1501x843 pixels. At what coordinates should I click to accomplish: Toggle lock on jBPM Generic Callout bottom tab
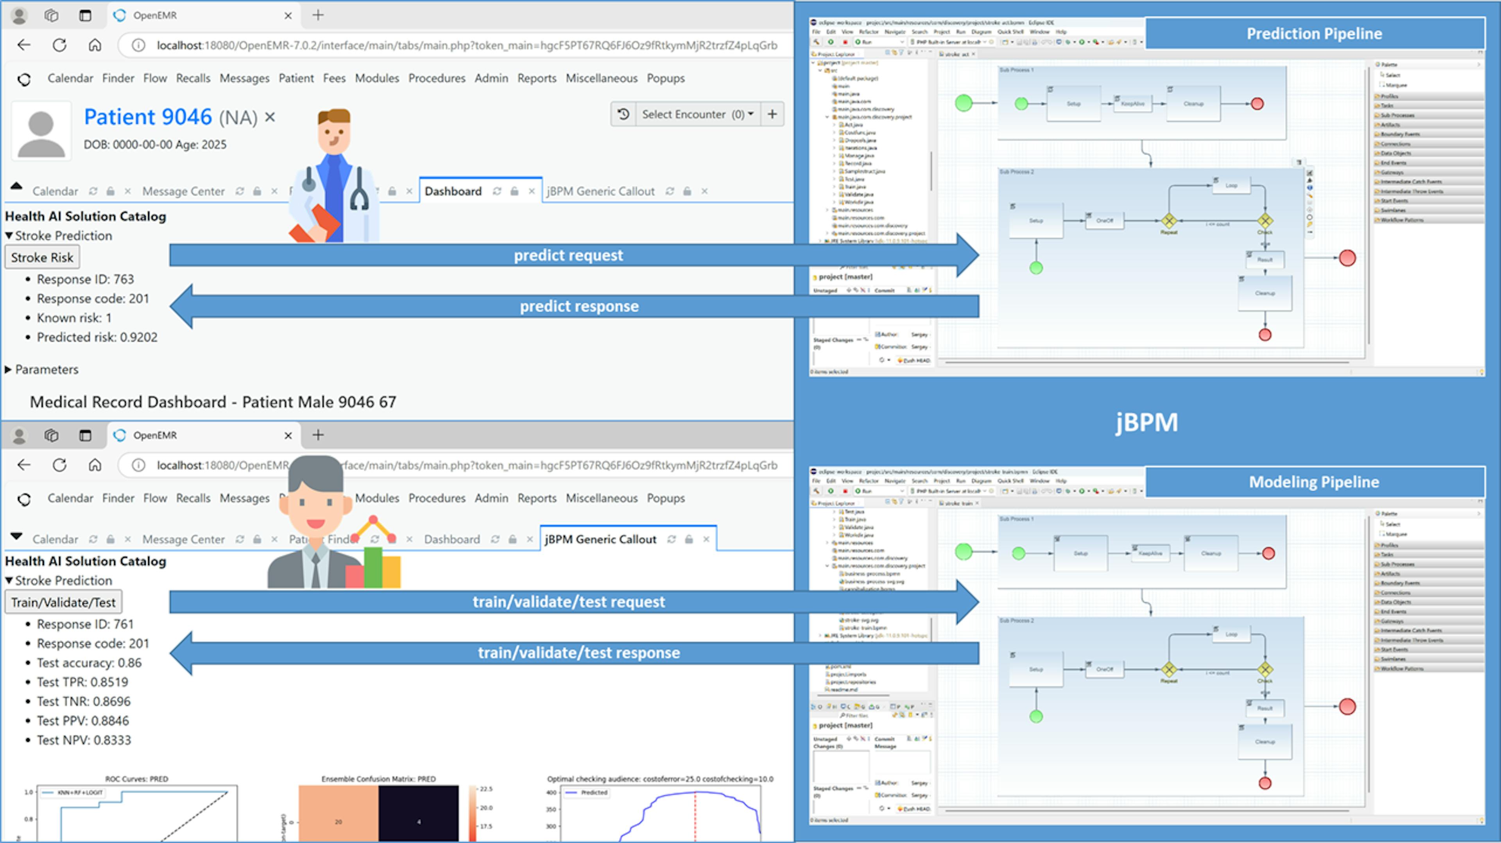point(689,539)
